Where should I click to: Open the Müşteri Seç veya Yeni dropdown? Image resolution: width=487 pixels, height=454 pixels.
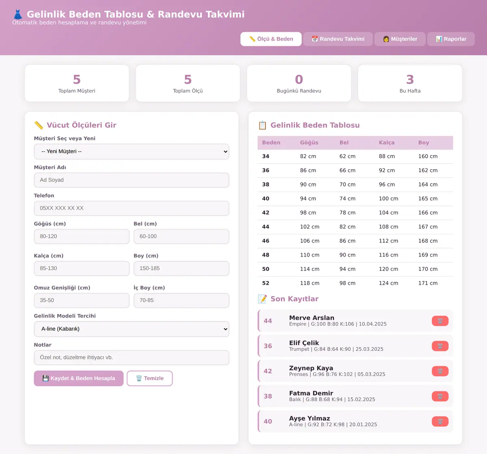coord(131,151)
